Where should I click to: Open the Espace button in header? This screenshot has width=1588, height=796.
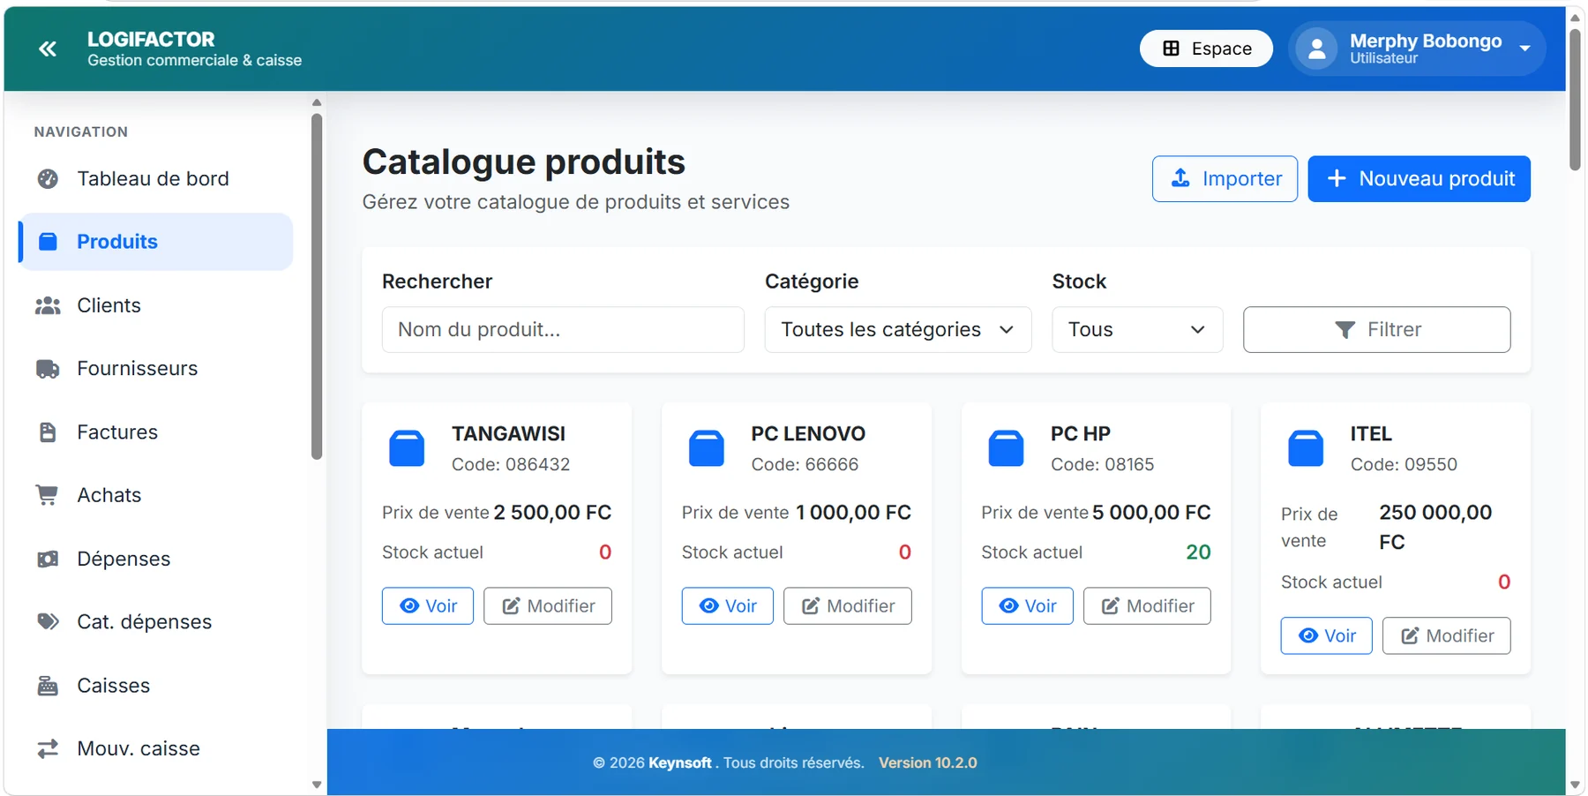1206,49
